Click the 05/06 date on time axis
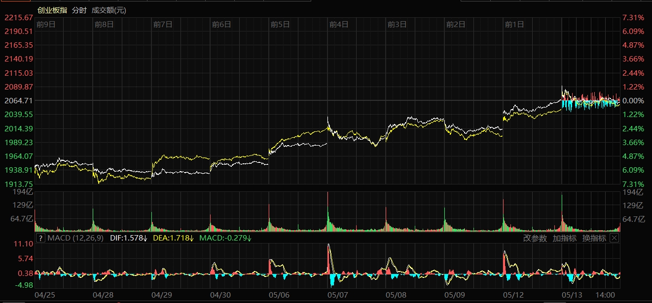The height and width of the screenshot is (303, 652). click(x=279, y=295)
